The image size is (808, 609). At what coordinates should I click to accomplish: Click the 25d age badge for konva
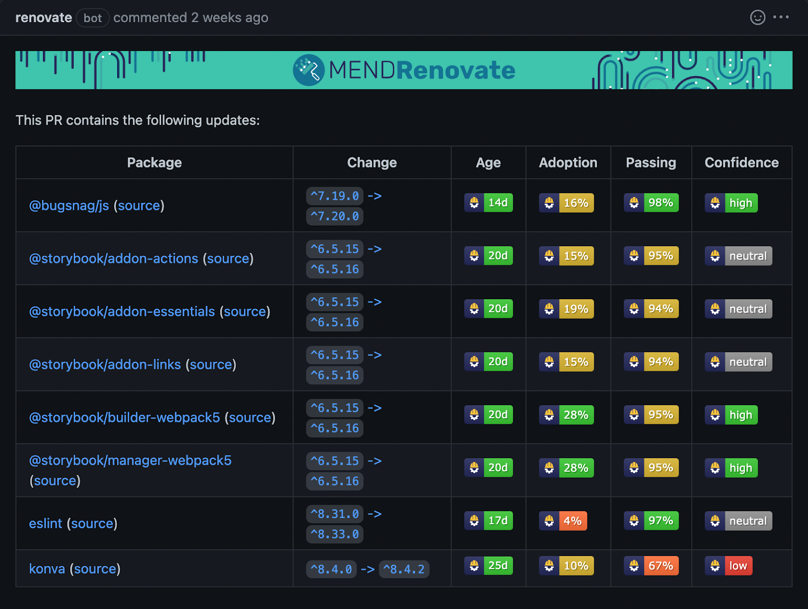(x=488, y=566)
